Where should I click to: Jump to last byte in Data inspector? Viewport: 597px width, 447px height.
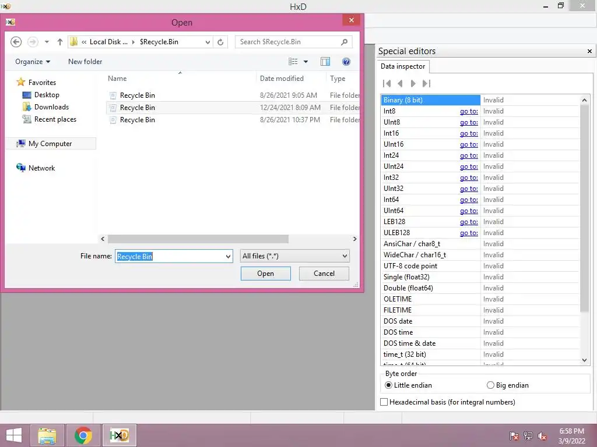[426, 83]
